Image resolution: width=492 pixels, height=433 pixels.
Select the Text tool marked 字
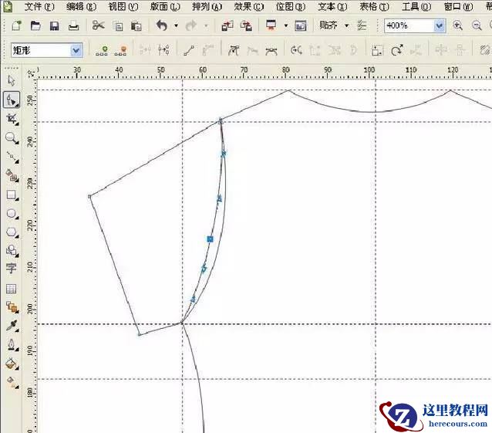click(11, 268)
